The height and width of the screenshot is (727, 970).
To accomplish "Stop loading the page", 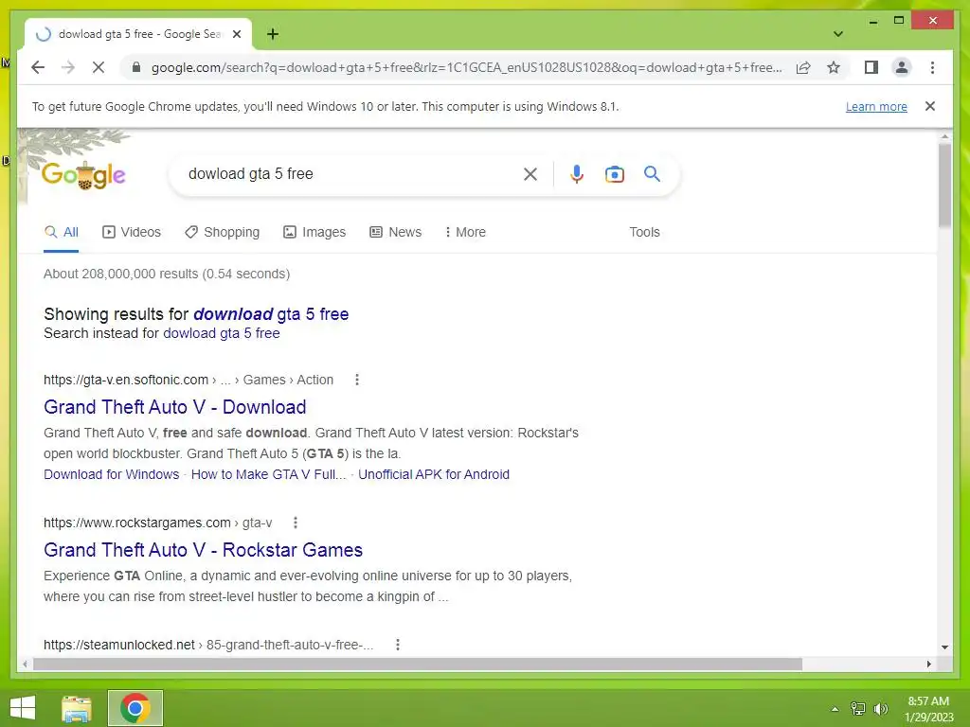I will (x=99, y=67).
